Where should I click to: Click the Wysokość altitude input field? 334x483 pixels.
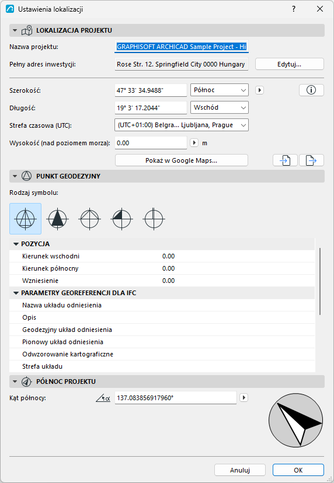pos(151,143)
